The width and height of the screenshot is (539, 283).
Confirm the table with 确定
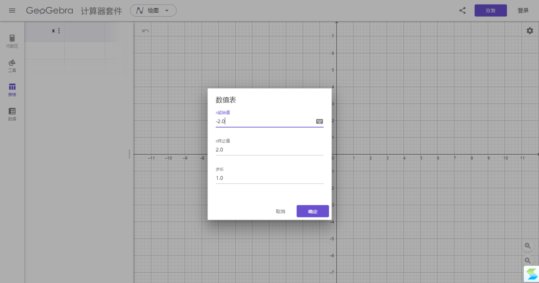point(313,211)
